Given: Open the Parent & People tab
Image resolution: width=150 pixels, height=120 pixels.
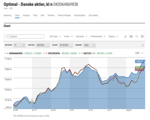Looking at the screenshot, I should tap(64, 15).
